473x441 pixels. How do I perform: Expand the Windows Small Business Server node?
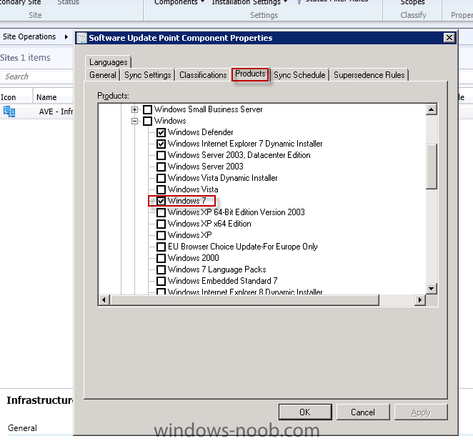tap(134, 109)
